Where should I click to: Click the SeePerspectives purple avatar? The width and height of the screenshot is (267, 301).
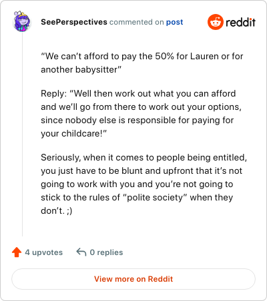21,22
